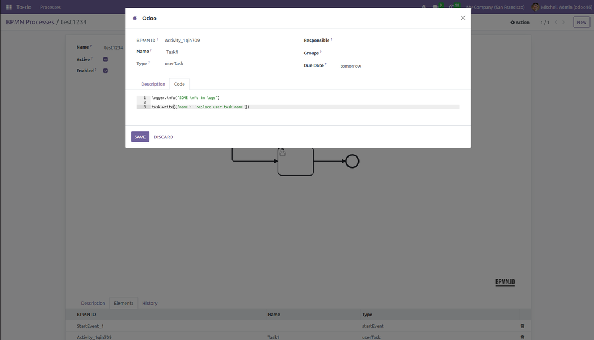Open the debug tools bug icon in navbar
The height and width of the screenshot is (340, 594).
(423, 7)
